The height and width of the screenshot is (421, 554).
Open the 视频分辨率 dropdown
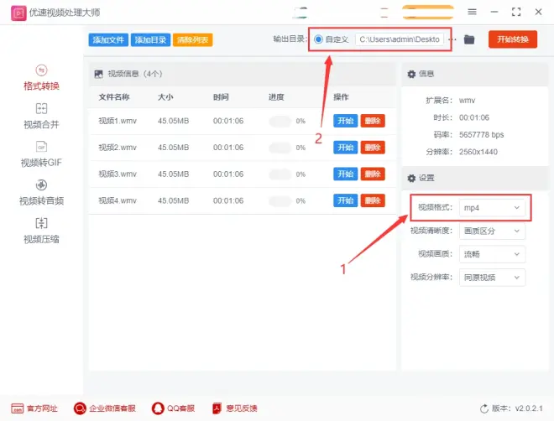tap(493, 277)
